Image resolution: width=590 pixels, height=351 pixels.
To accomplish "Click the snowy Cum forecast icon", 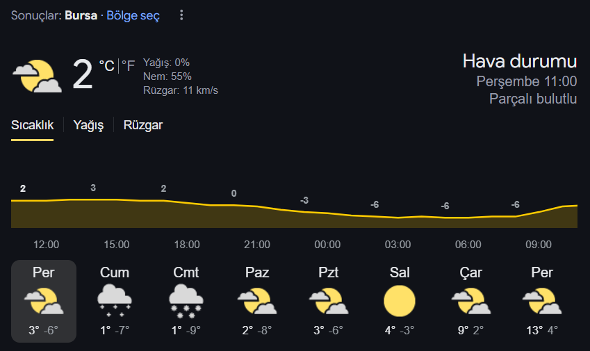I will click(x=115, y=301).
